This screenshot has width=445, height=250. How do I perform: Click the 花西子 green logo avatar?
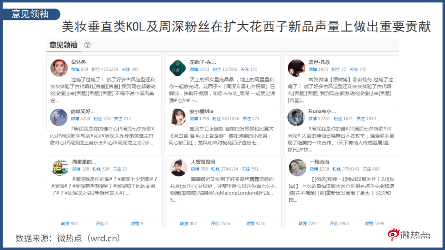pos(178,68)
